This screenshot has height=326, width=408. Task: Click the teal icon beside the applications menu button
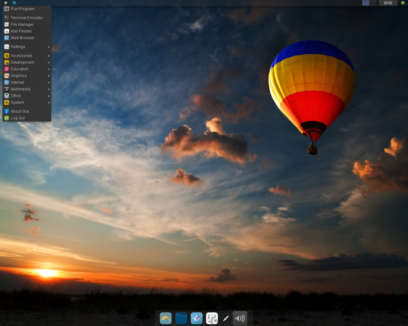coord(14,3)
